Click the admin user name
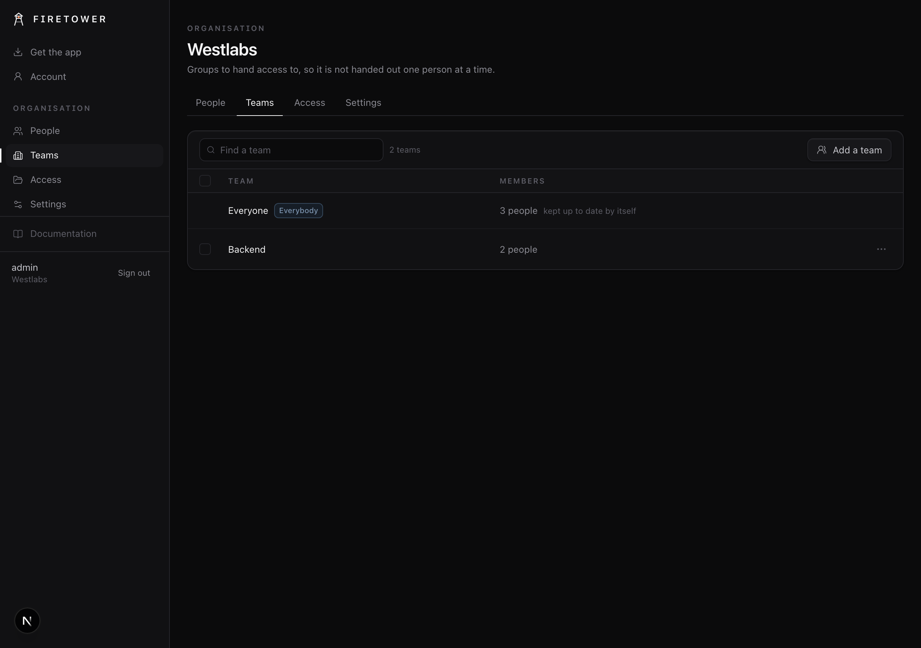The height and width of the screenshot is (648, 921). click(x=25, y=267)
